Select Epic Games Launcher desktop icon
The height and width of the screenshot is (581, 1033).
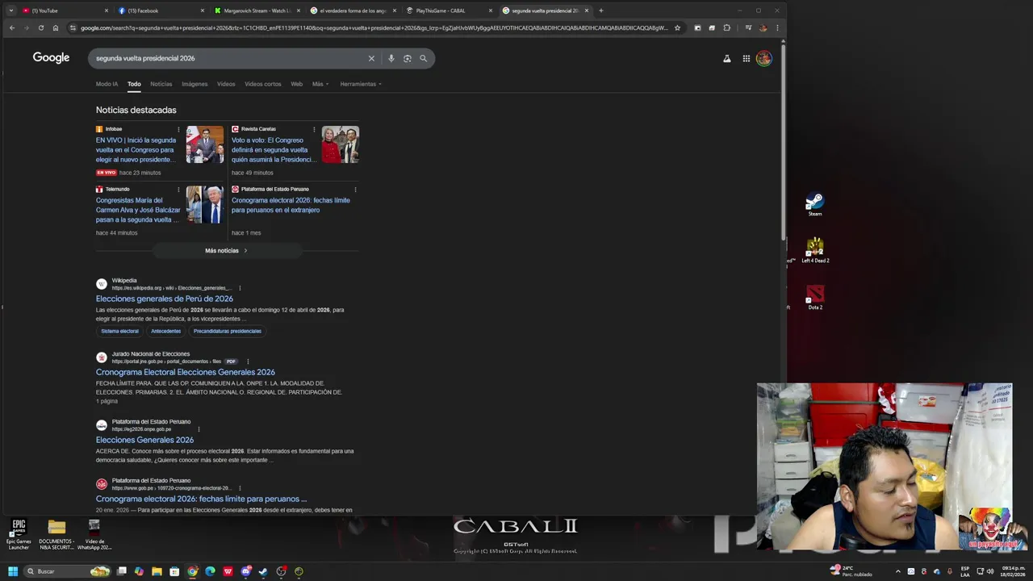tap(19, 534)
